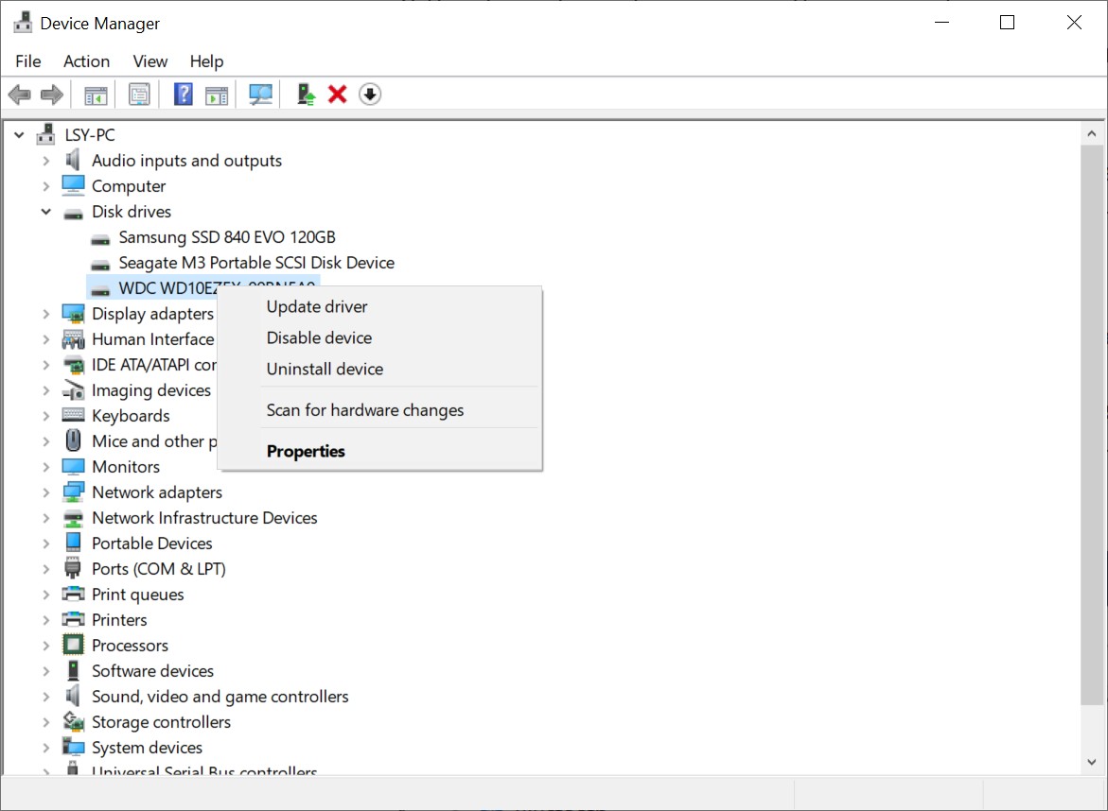Screen dimensions: 1108x811
Task: Expand the Processors category
Action: tap(45, 646)
